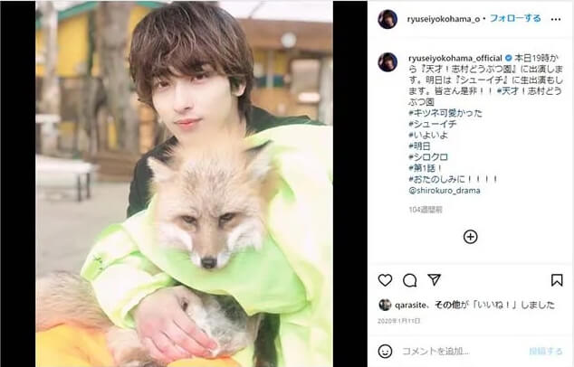Open the @shirokuro_drama mention

pyautogui.click(x=445, y=191)
